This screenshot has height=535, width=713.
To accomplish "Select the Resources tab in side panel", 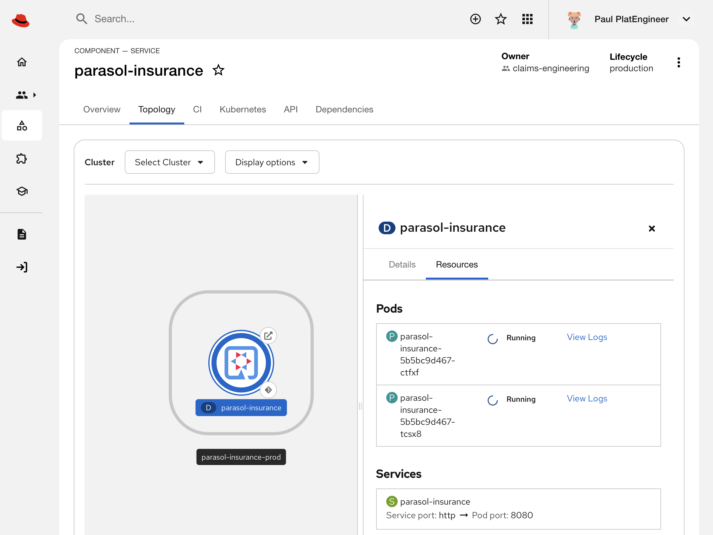I will point(457,265).
